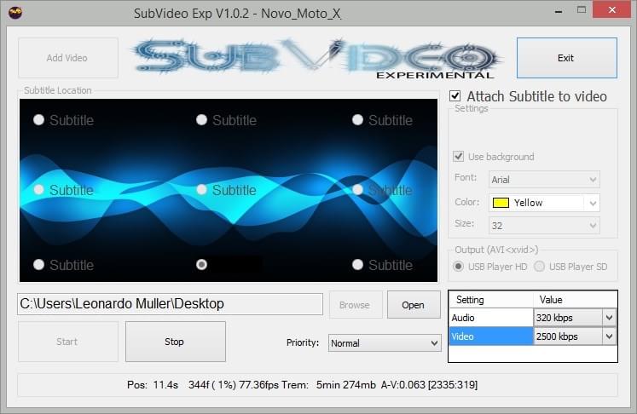
Task: Minimize the SubVideo window
Action: [x=559, y=10]
